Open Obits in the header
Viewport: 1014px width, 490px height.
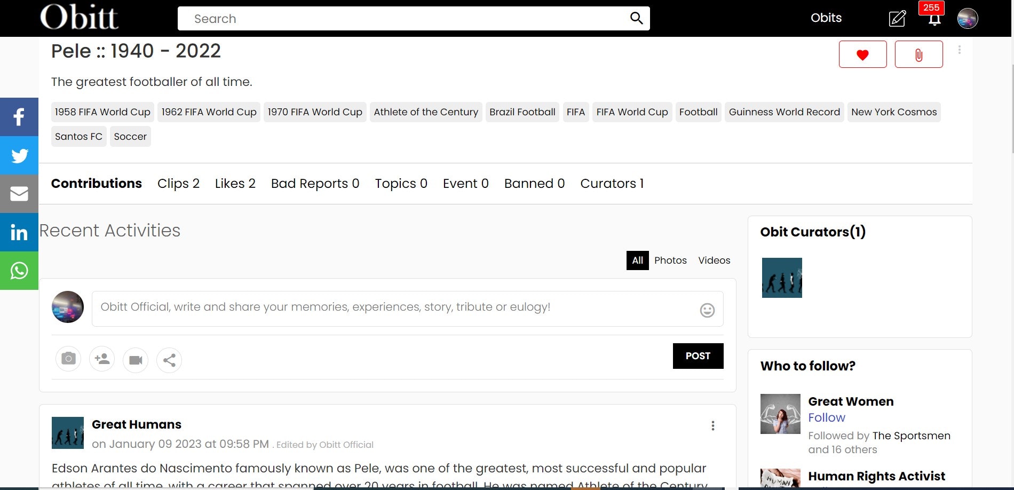click(826, 18)
